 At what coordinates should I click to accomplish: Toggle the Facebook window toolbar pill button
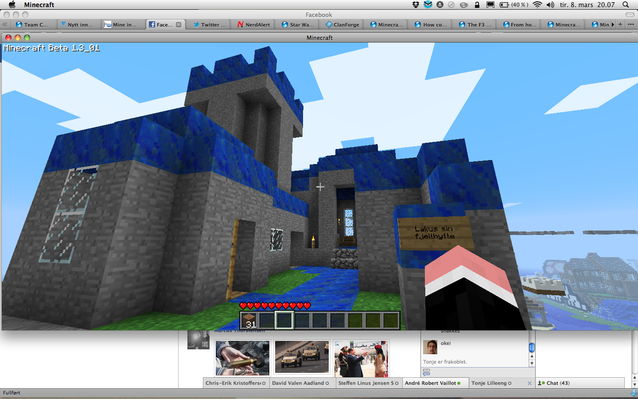[630, 15]
